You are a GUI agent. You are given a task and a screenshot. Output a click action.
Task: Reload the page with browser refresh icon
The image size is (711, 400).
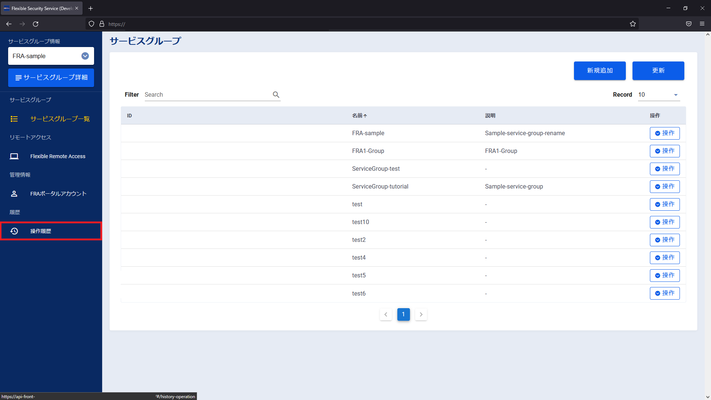point(36,24)
